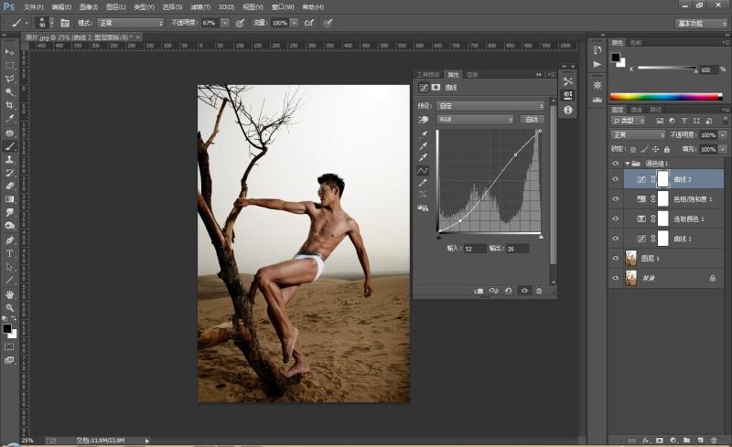The width and height of the screenshot is (732, 447).
Task: Toggle airbrush mode icon in options bar
Action: tap(308, 23)
